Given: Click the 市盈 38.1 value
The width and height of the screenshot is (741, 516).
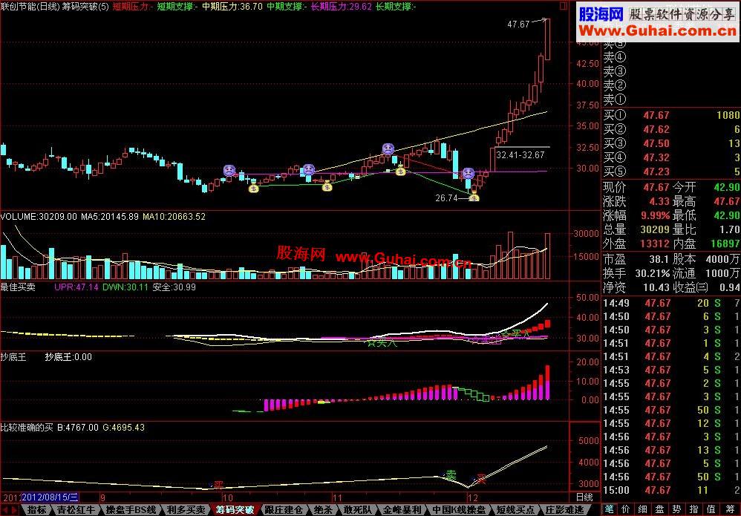Looking at the screenshot, I should (659, 259).
